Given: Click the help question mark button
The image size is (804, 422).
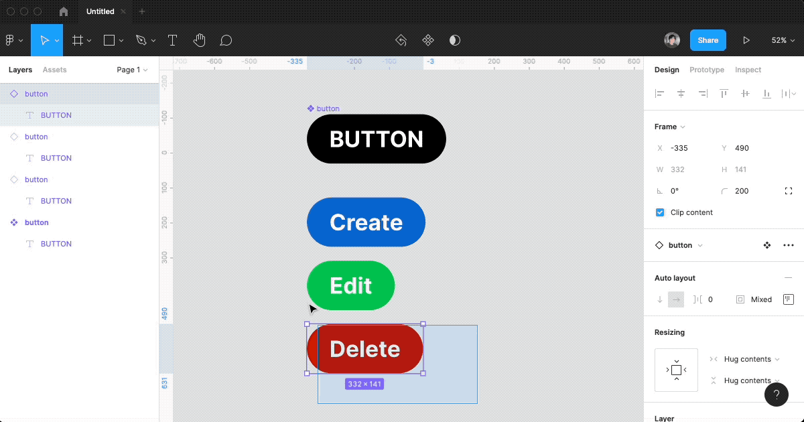Looking at the screenshot, I should [x=776, y=394].
